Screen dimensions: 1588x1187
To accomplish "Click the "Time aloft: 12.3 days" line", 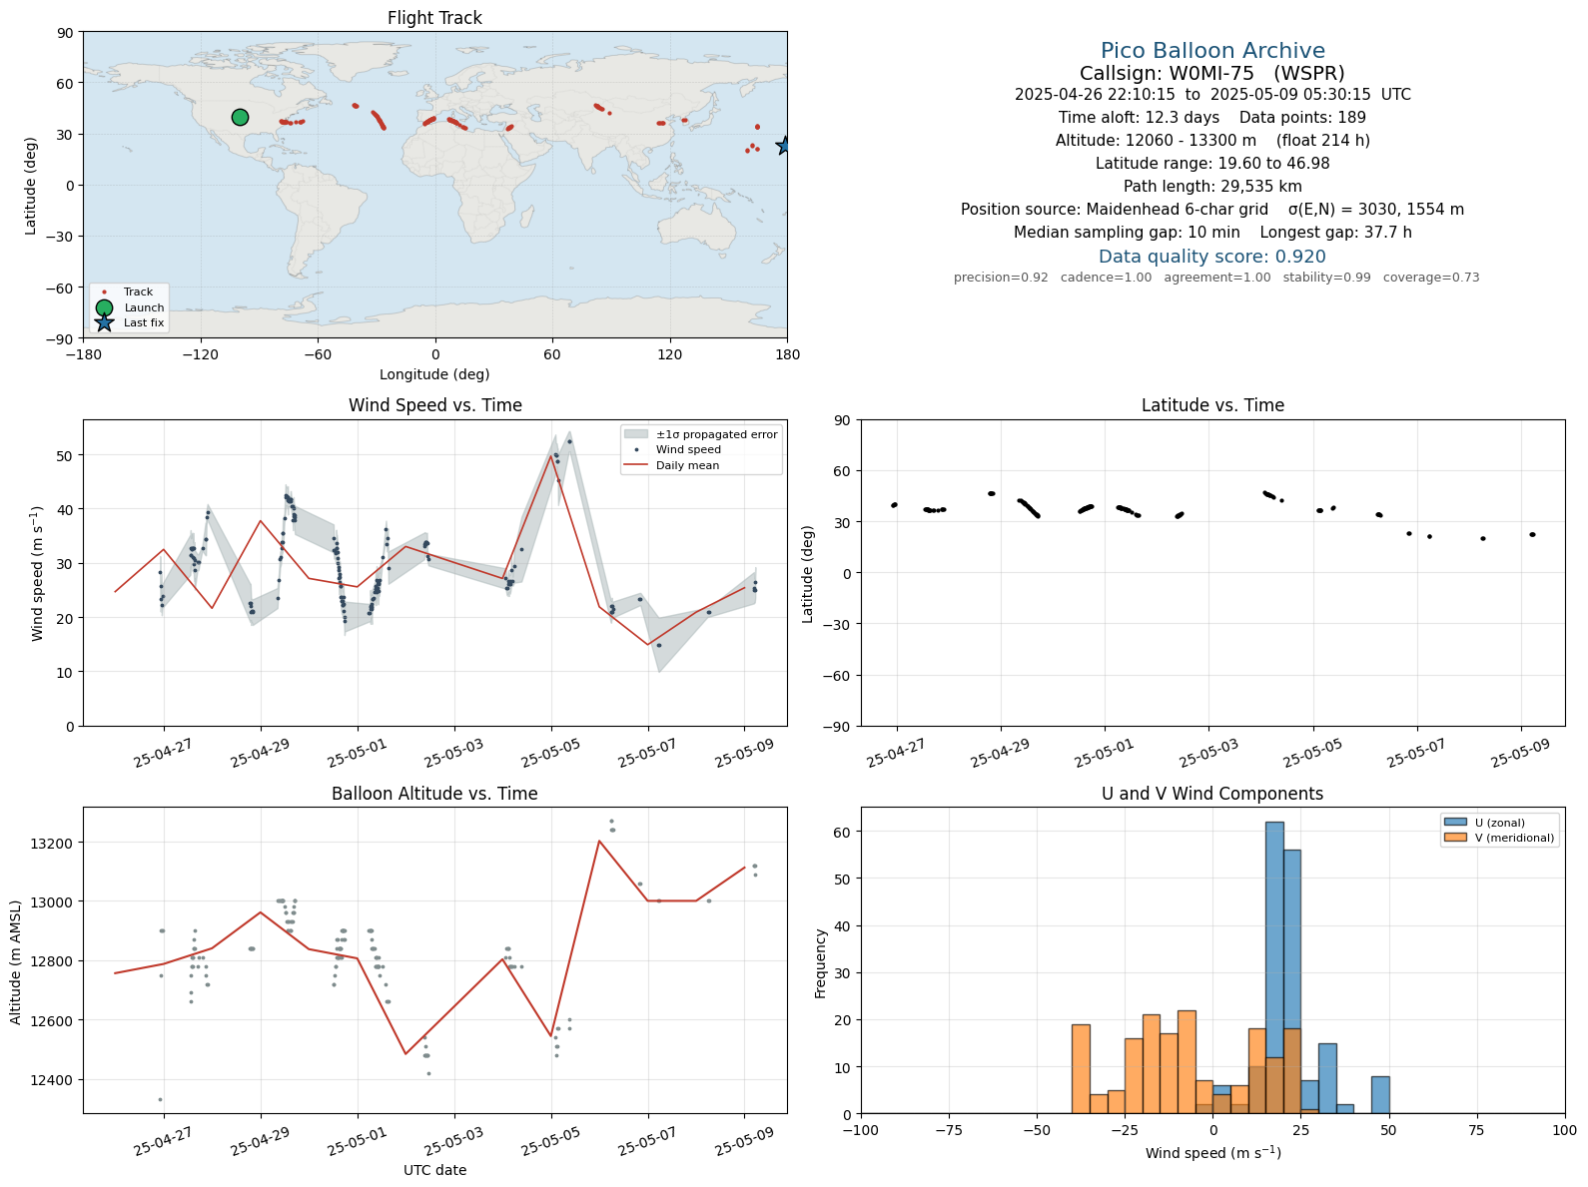I will [1212, 118].
